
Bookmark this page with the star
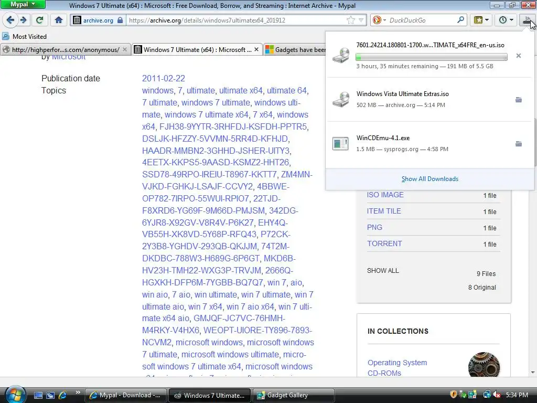[x=351, y=20]
